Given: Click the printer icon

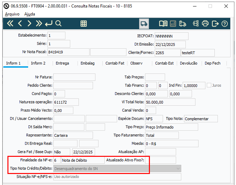Looking at the screenshot, I should pos(205,24).
